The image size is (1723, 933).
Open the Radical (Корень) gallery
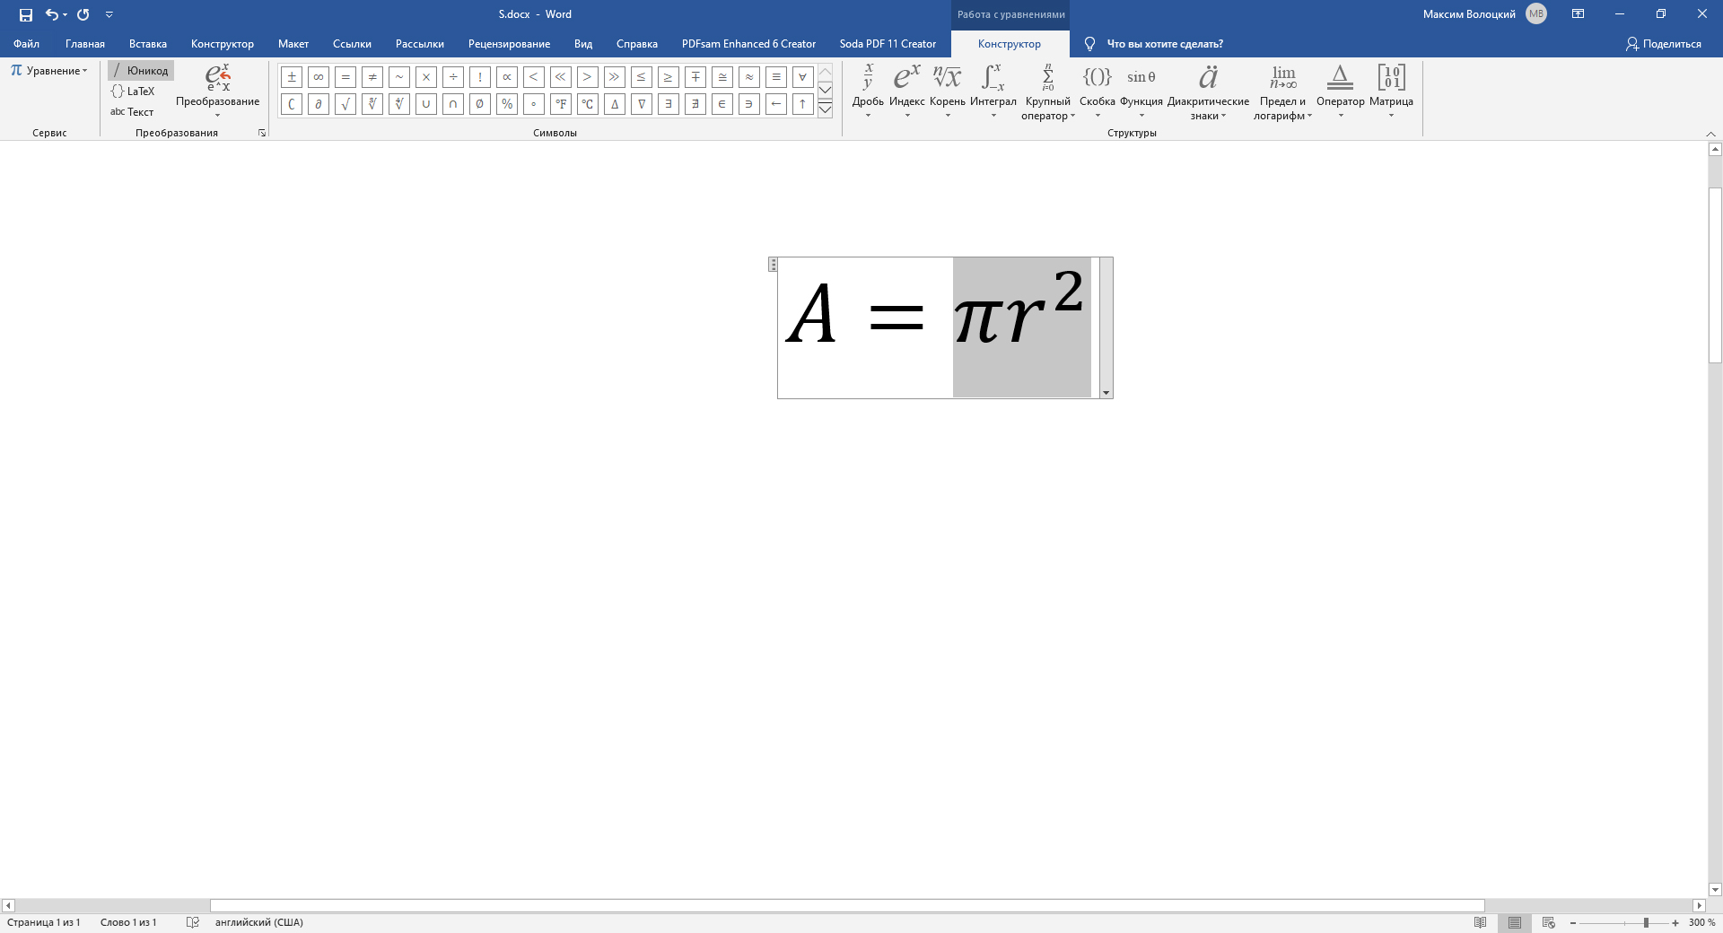(947, 91)
